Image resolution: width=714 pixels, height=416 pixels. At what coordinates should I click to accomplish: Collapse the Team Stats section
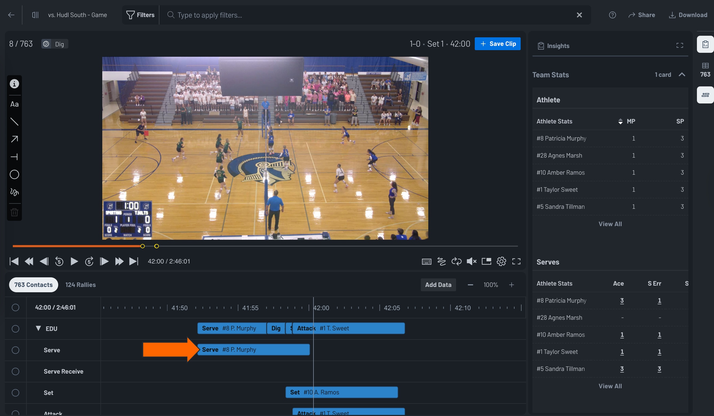coord(682,75)
